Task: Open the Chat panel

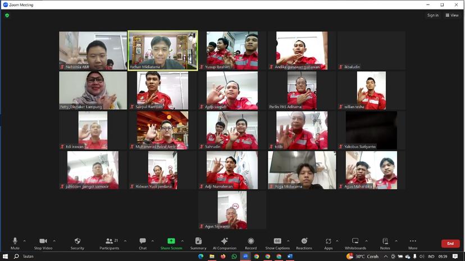Action: [143, 244]
